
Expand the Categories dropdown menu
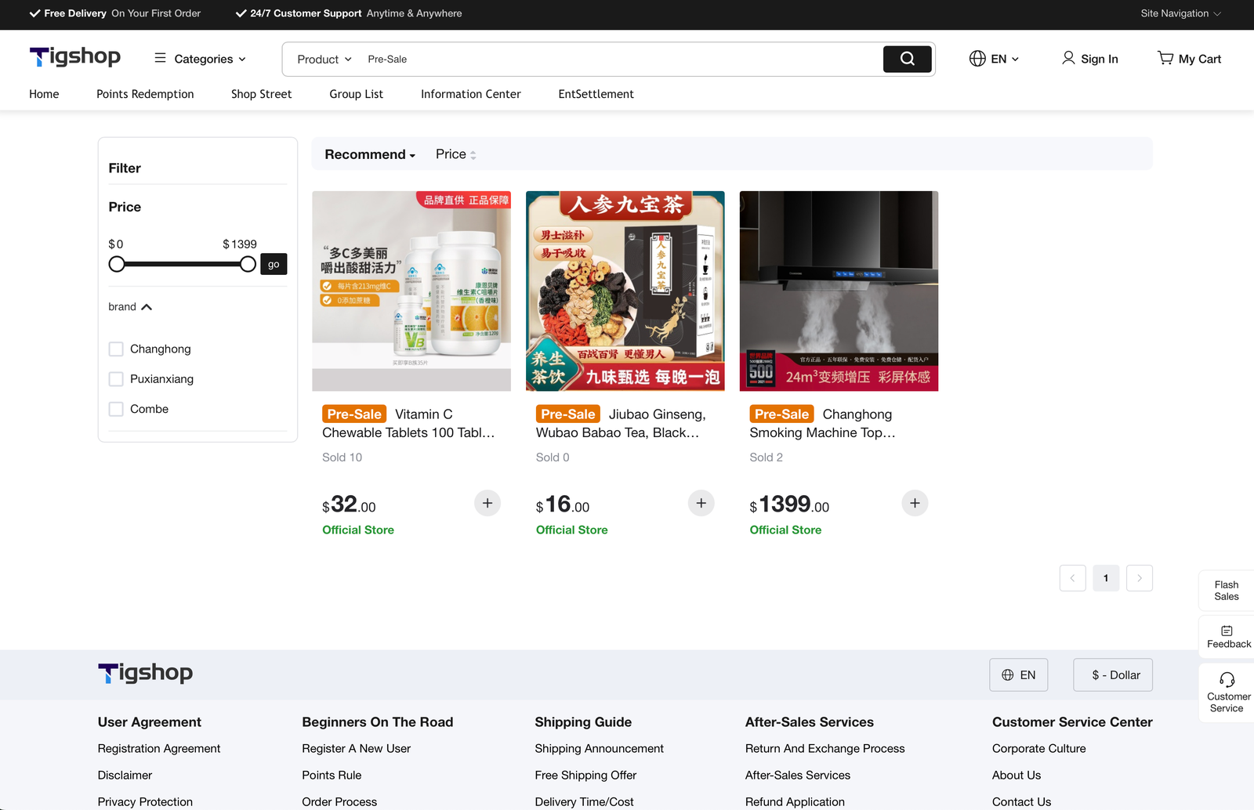click(x=201, y=59)
